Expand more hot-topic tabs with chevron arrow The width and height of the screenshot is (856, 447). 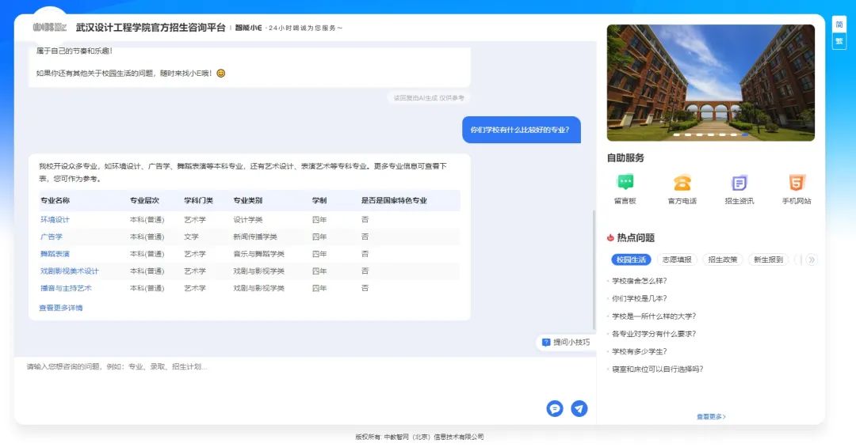[x=812, y=259]
